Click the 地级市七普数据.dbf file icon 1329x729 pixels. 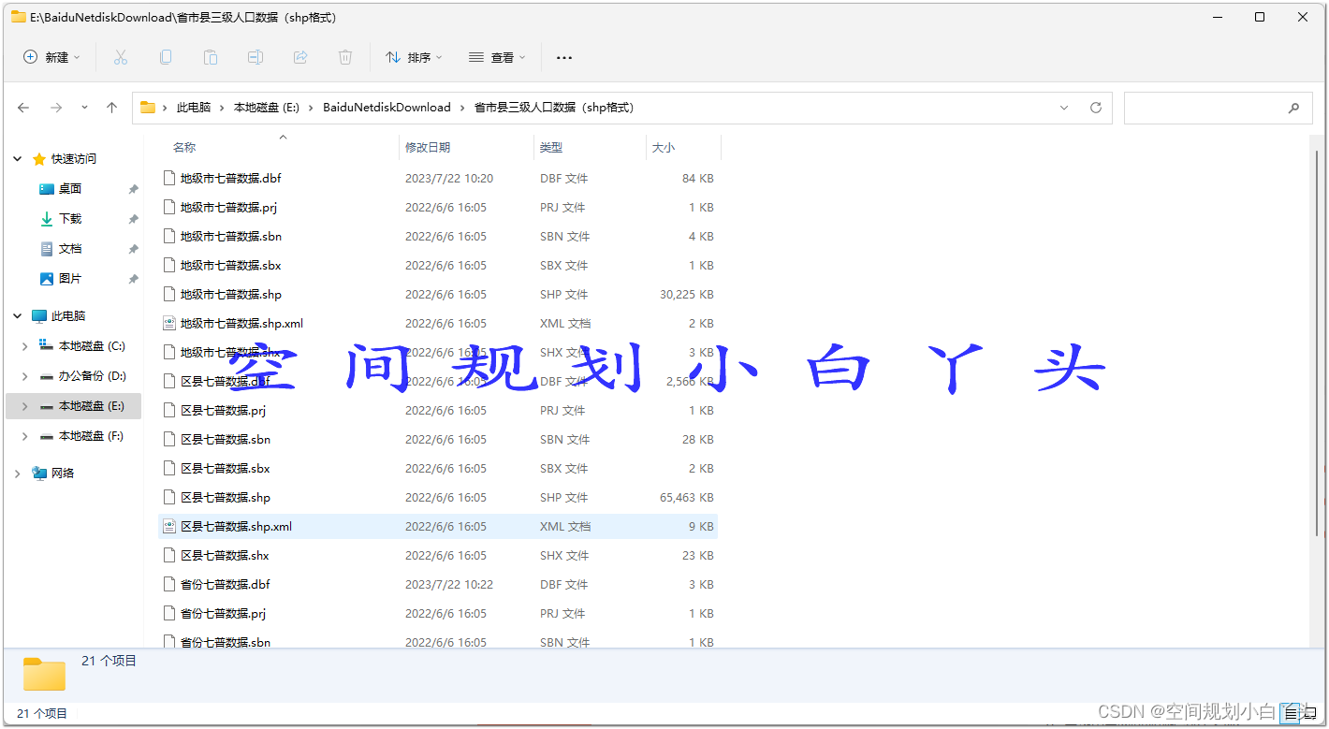[x=169, y=178]
